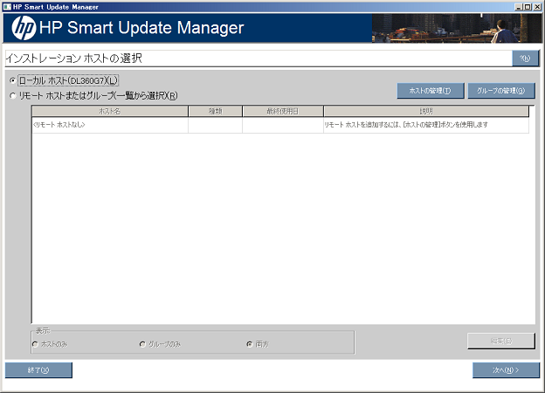The width and height of the screenshot is (545, 393).
Task: Select ローカル ホスト (DL360G7) radio button
Action: (12, 80)
